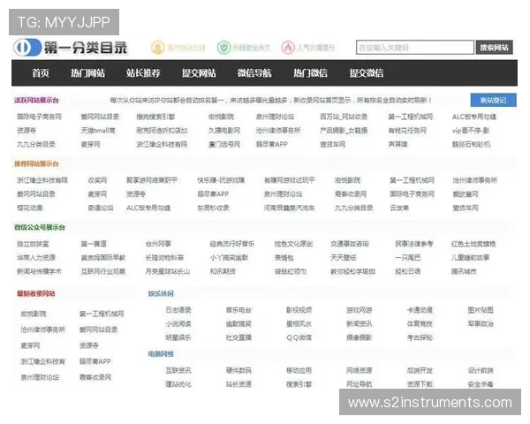Open the 腾讯城市 WeChat account link
Screen dimensions: 530x424
coord(464,271)
